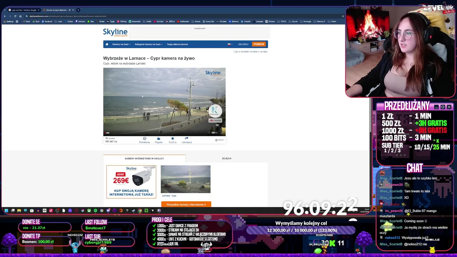Open the Dystrykt Larnaka breadcrumb link

(248, 51)
